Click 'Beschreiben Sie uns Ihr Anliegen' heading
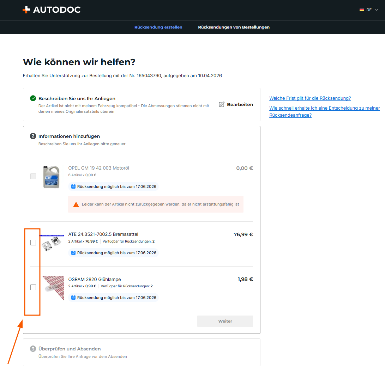 click(77, 98)
